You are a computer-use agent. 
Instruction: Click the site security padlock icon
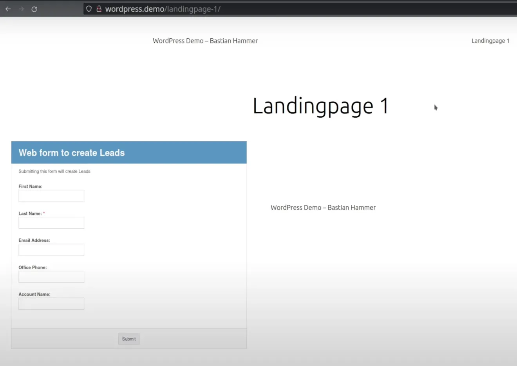click(x=99, y=9)
